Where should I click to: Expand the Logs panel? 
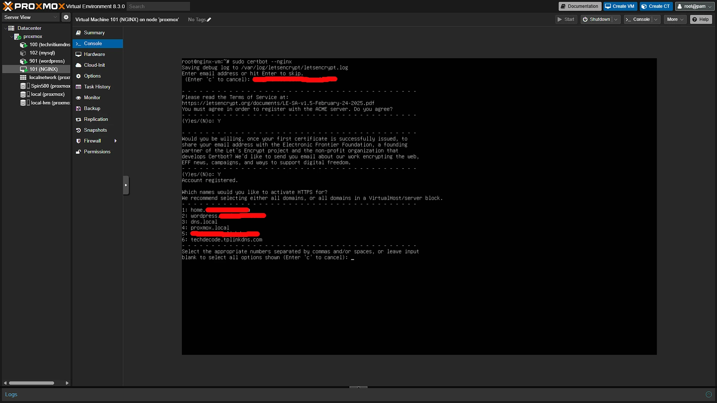(x=358, y=387)
